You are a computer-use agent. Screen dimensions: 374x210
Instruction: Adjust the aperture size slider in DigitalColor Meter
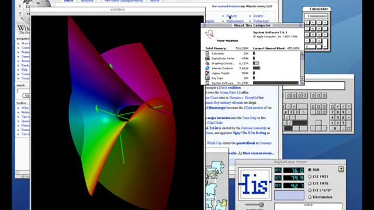(261, 205)
